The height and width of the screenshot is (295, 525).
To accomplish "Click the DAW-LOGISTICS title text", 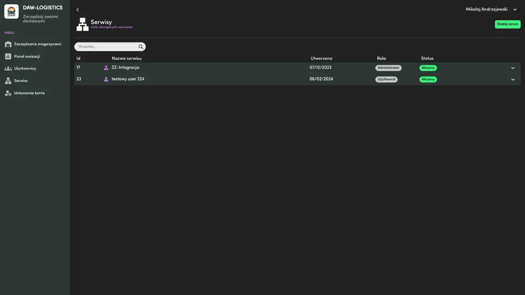I will point(43,8).
